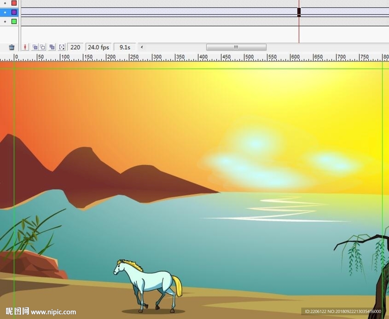The height and width of the screenshot is (319, 389).
Task: Click the center frame playhead icon
Action: click(x=25, y=47)
